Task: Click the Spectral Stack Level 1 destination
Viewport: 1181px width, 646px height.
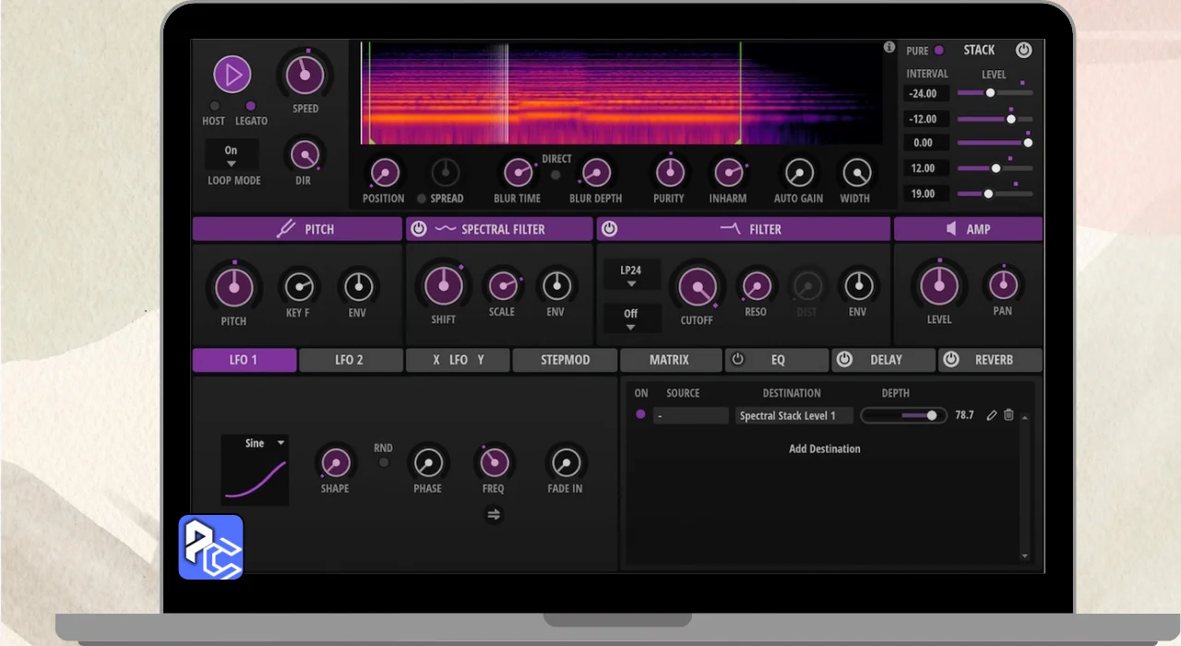Action: tap(793, 416)
